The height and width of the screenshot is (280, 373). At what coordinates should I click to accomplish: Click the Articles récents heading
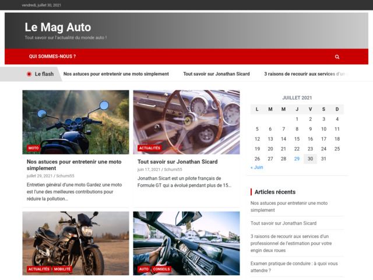(275, 192)
